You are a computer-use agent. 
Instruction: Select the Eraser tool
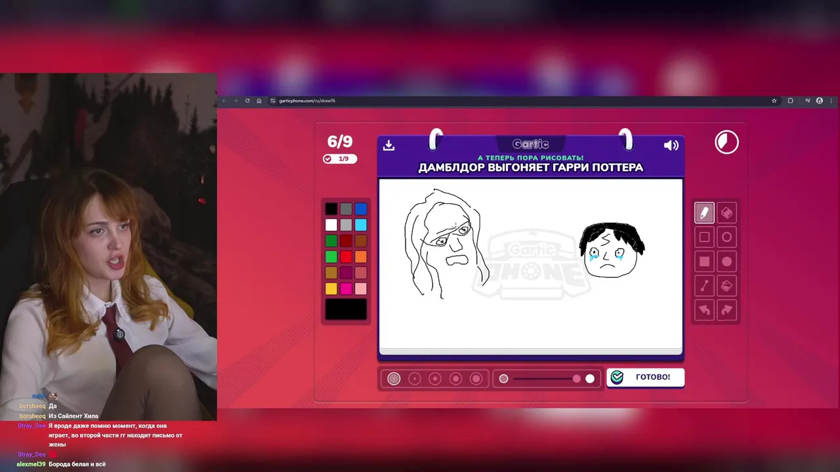pyautogui.click(x=726, y=212)
